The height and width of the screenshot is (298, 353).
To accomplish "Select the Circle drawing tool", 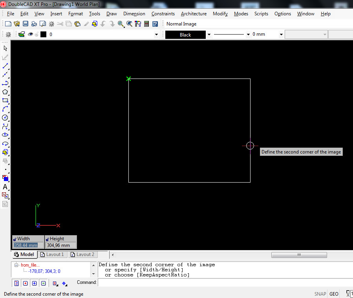I will pos(5,117).
